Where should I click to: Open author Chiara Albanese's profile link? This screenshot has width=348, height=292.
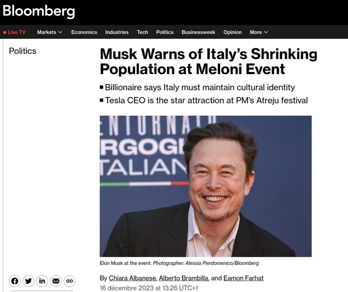pos(132,278)
